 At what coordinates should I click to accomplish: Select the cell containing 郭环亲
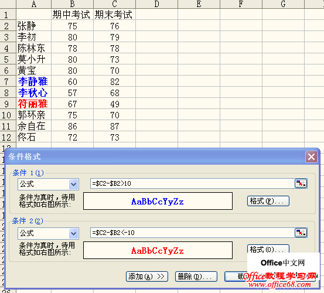point(33,115)
